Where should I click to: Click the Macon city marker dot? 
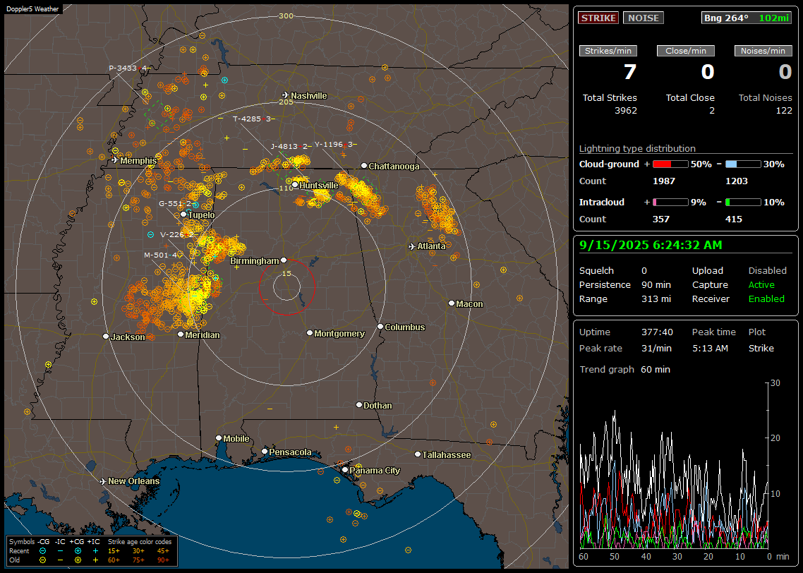point(451,303)
